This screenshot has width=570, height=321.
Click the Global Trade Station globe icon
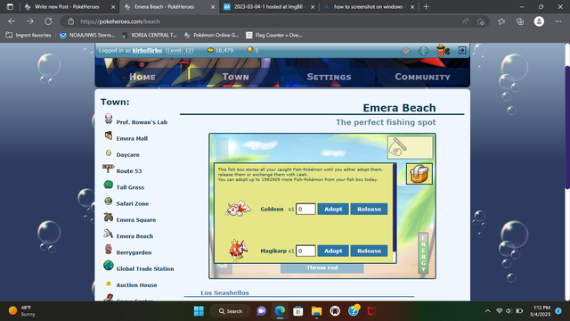point(109,266)
